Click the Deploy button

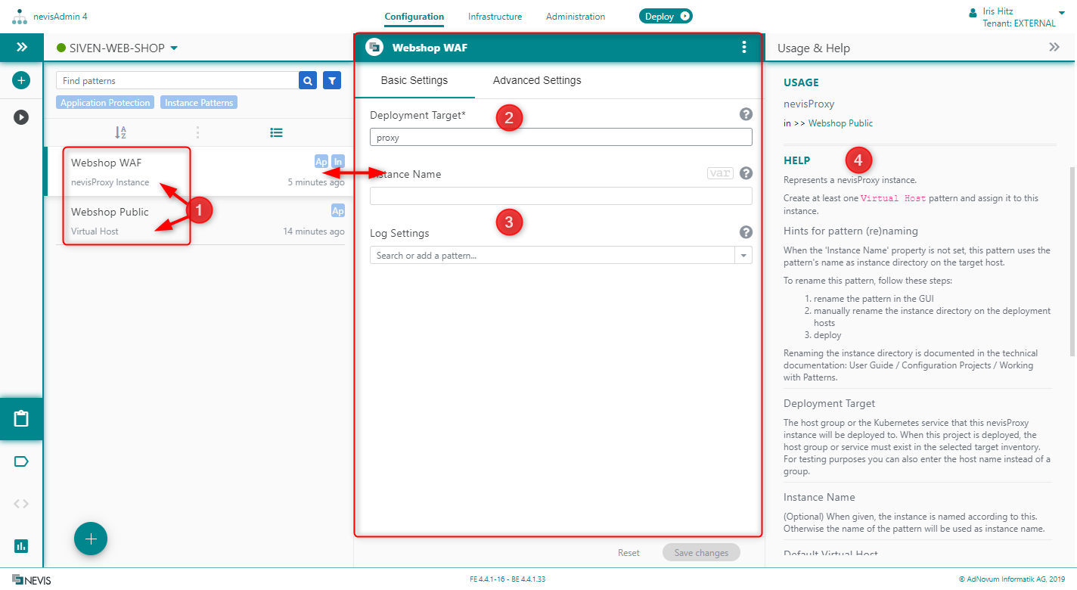tap(666, 16)
